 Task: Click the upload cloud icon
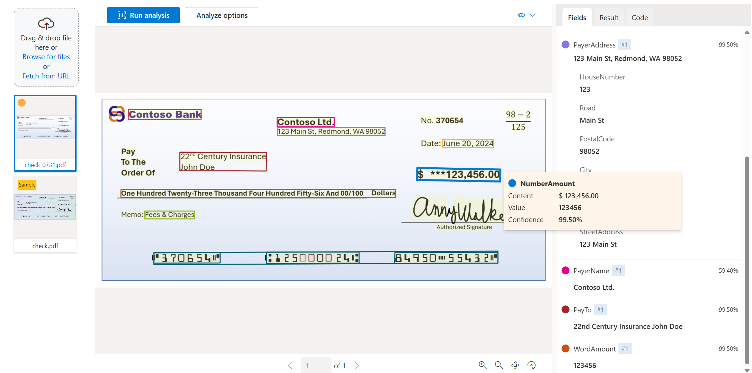point(47,23)
